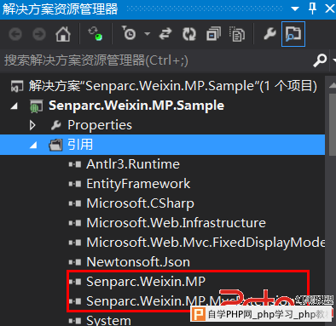Click the scrollbar up arrow
336x326 pixels.
click(333, 85)
